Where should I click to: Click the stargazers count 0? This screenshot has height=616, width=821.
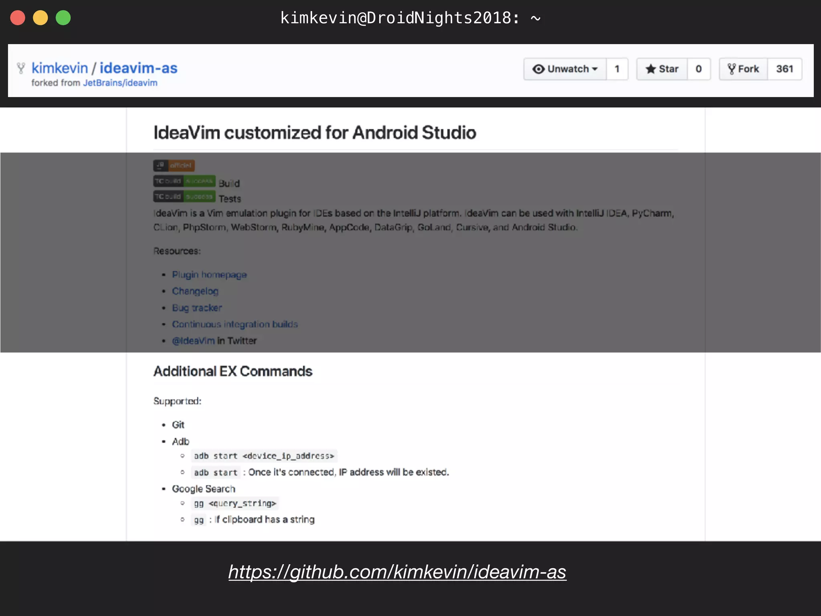pyautogui.click(x=699, y=69)
